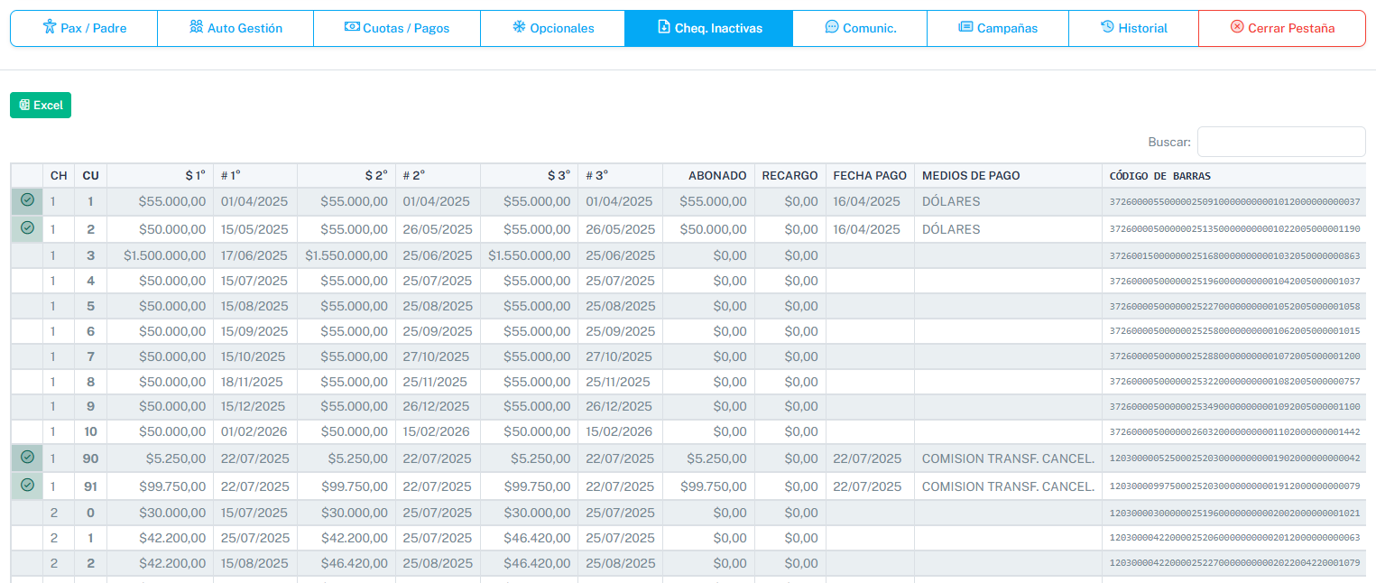Click the barcode ending in 0757

click(1234, 383)
